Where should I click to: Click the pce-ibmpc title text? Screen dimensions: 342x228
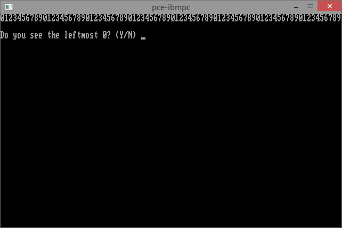pyautogui.click(x=171, y=7)
